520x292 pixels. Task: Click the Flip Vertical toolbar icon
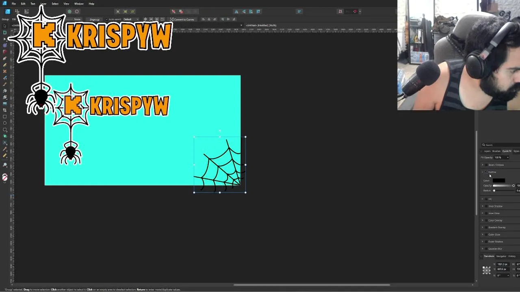(244, 11)
